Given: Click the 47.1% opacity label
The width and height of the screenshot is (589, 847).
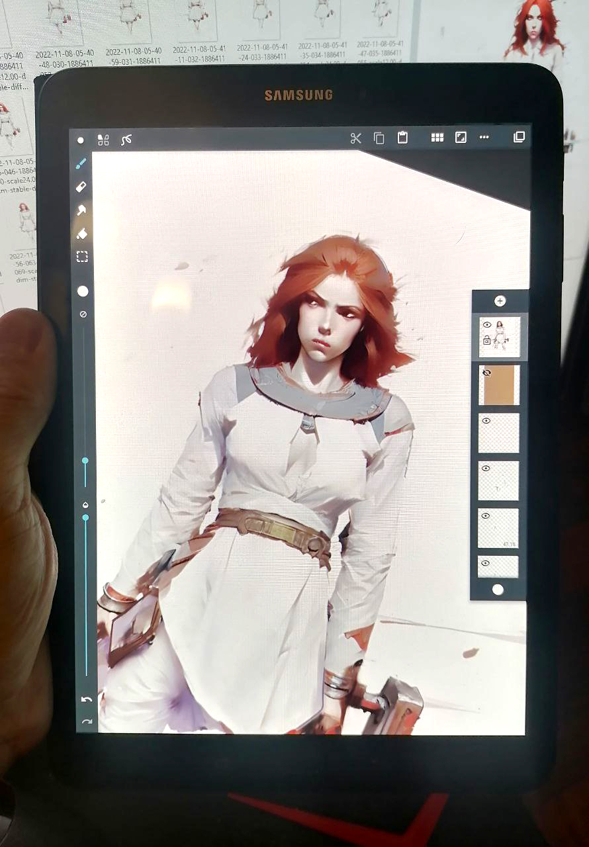Looking at the screenshot, I should [x=509, y=544].
